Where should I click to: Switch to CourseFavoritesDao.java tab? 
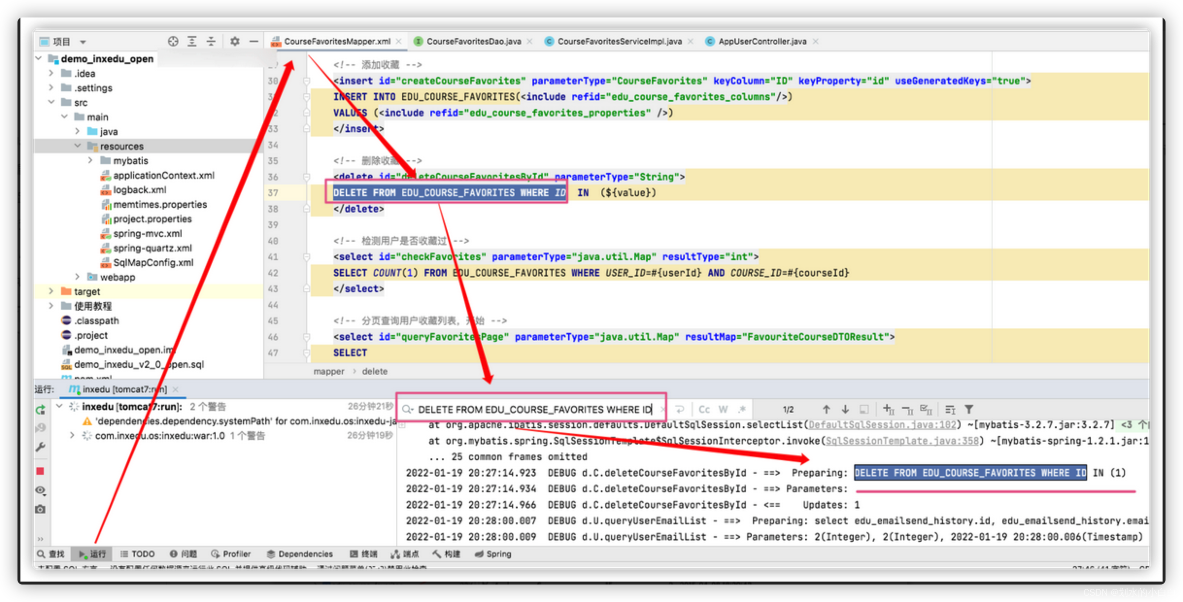pyautogui.click(x=473, y=41)
